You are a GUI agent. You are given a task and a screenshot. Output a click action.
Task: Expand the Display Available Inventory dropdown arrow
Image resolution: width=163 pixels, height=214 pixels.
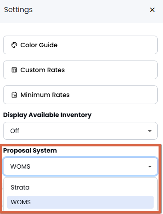[x=150, y=131]
